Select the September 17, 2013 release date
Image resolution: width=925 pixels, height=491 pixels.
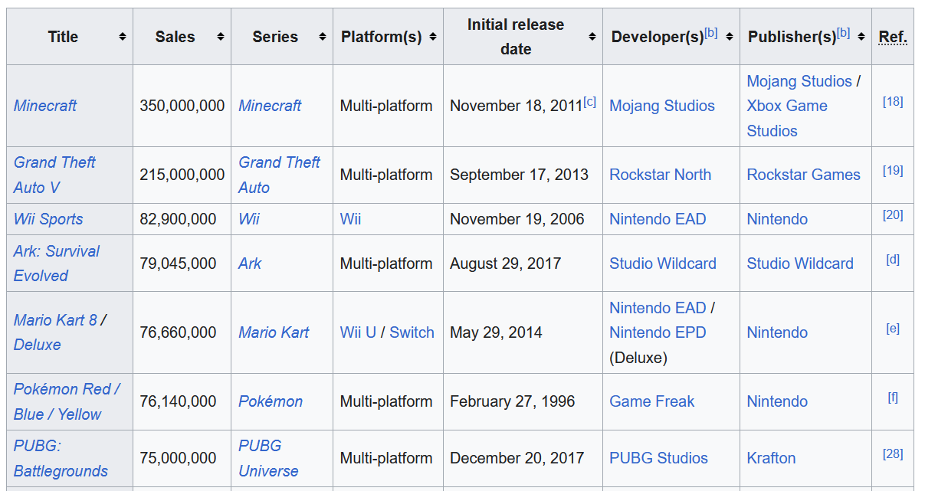point(520,175)
